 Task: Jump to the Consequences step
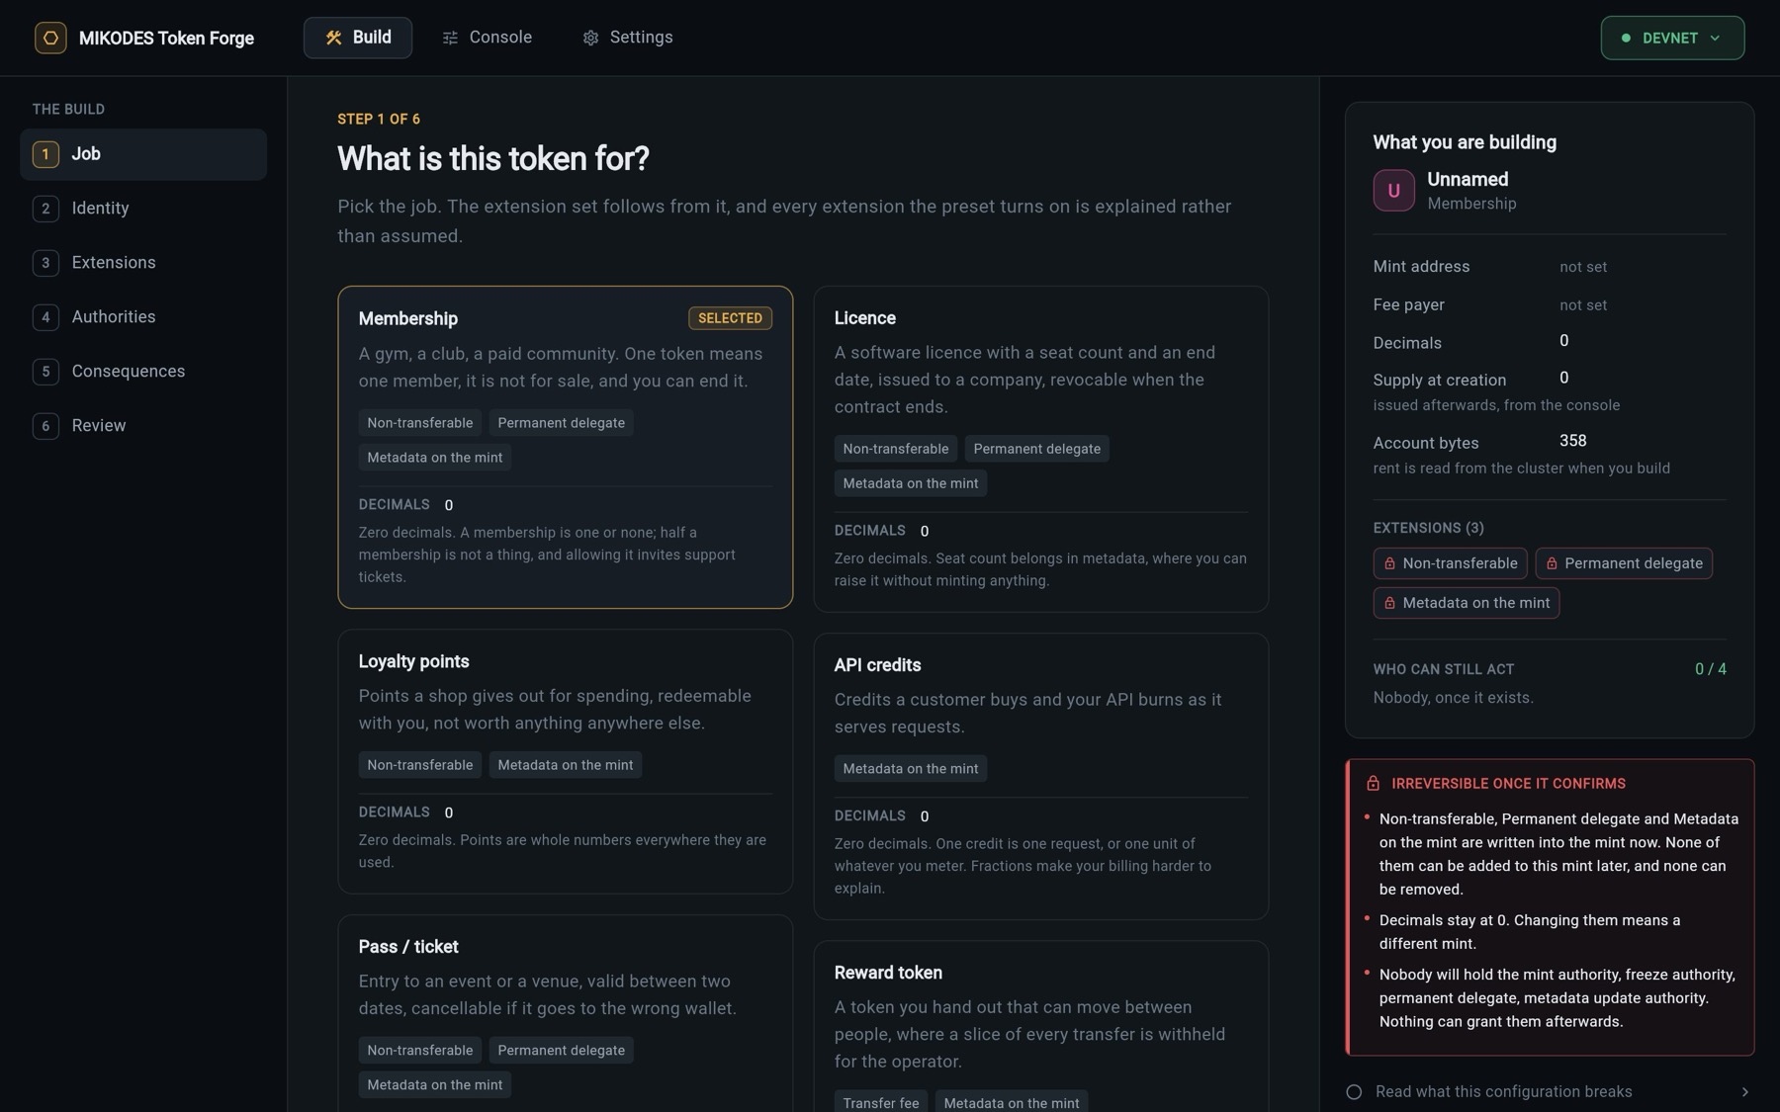[x=143, y=372]
